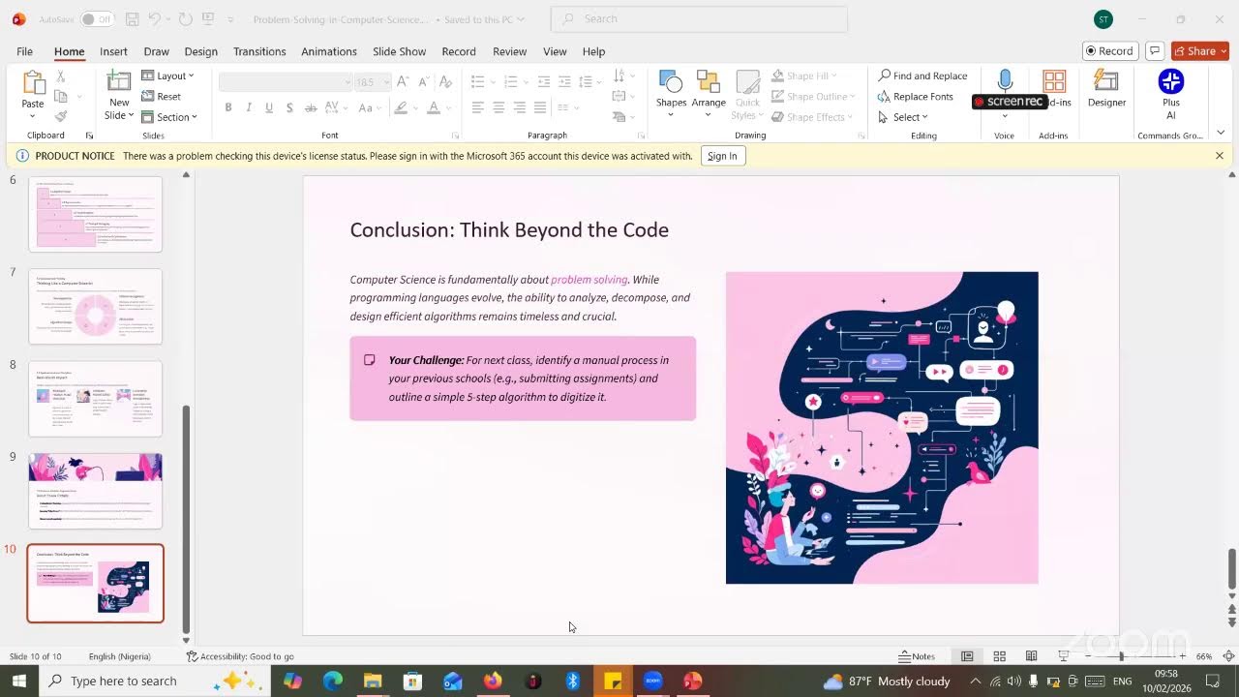Expand the Shape Fill dropdown

point(805,76)
